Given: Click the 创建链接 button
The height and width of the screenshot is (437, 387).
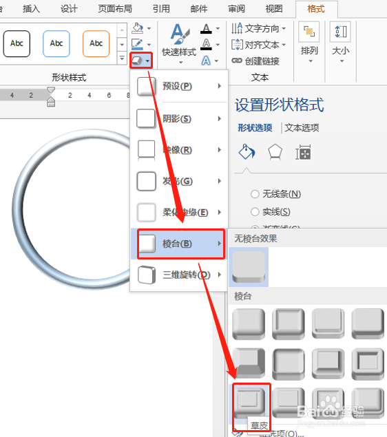Looking at the screenshot, I should click(x=255, y=61).
